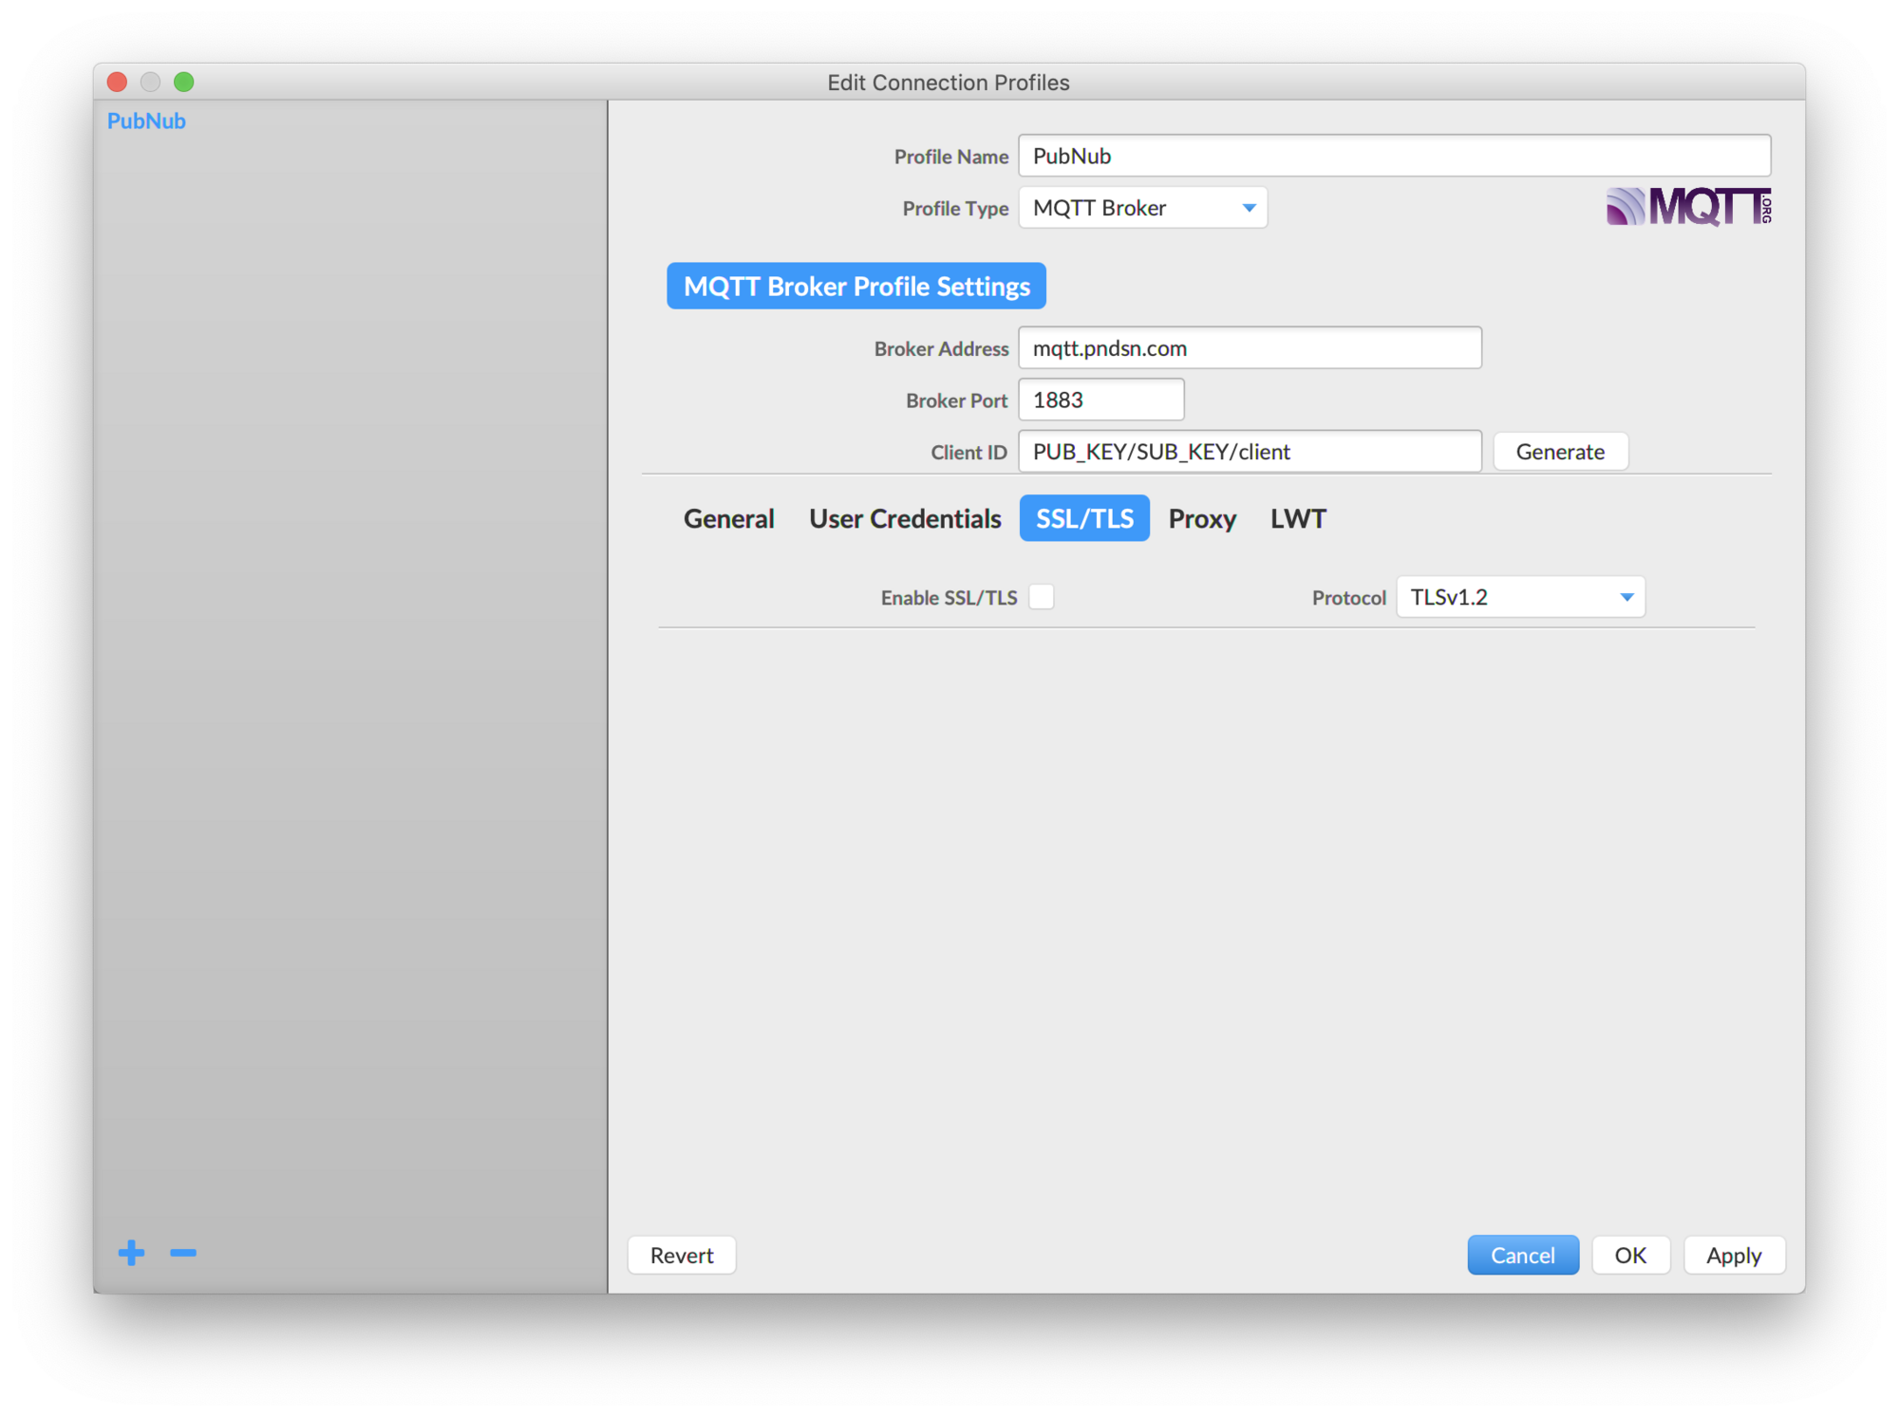This screenshot has width=1899, height=1417.
Task: Switch to the General tab
Action: tap(728, 518)
